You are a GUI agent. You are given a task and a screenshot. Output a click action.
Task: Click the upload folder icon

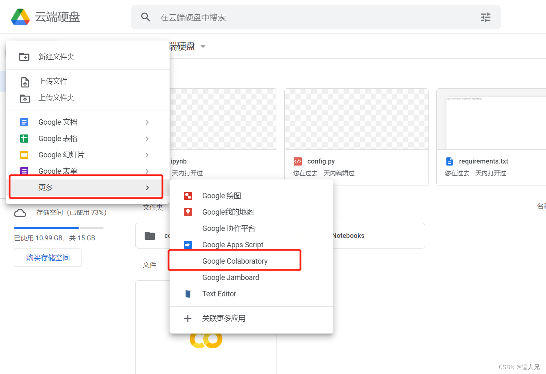click(x=25, y=98)
